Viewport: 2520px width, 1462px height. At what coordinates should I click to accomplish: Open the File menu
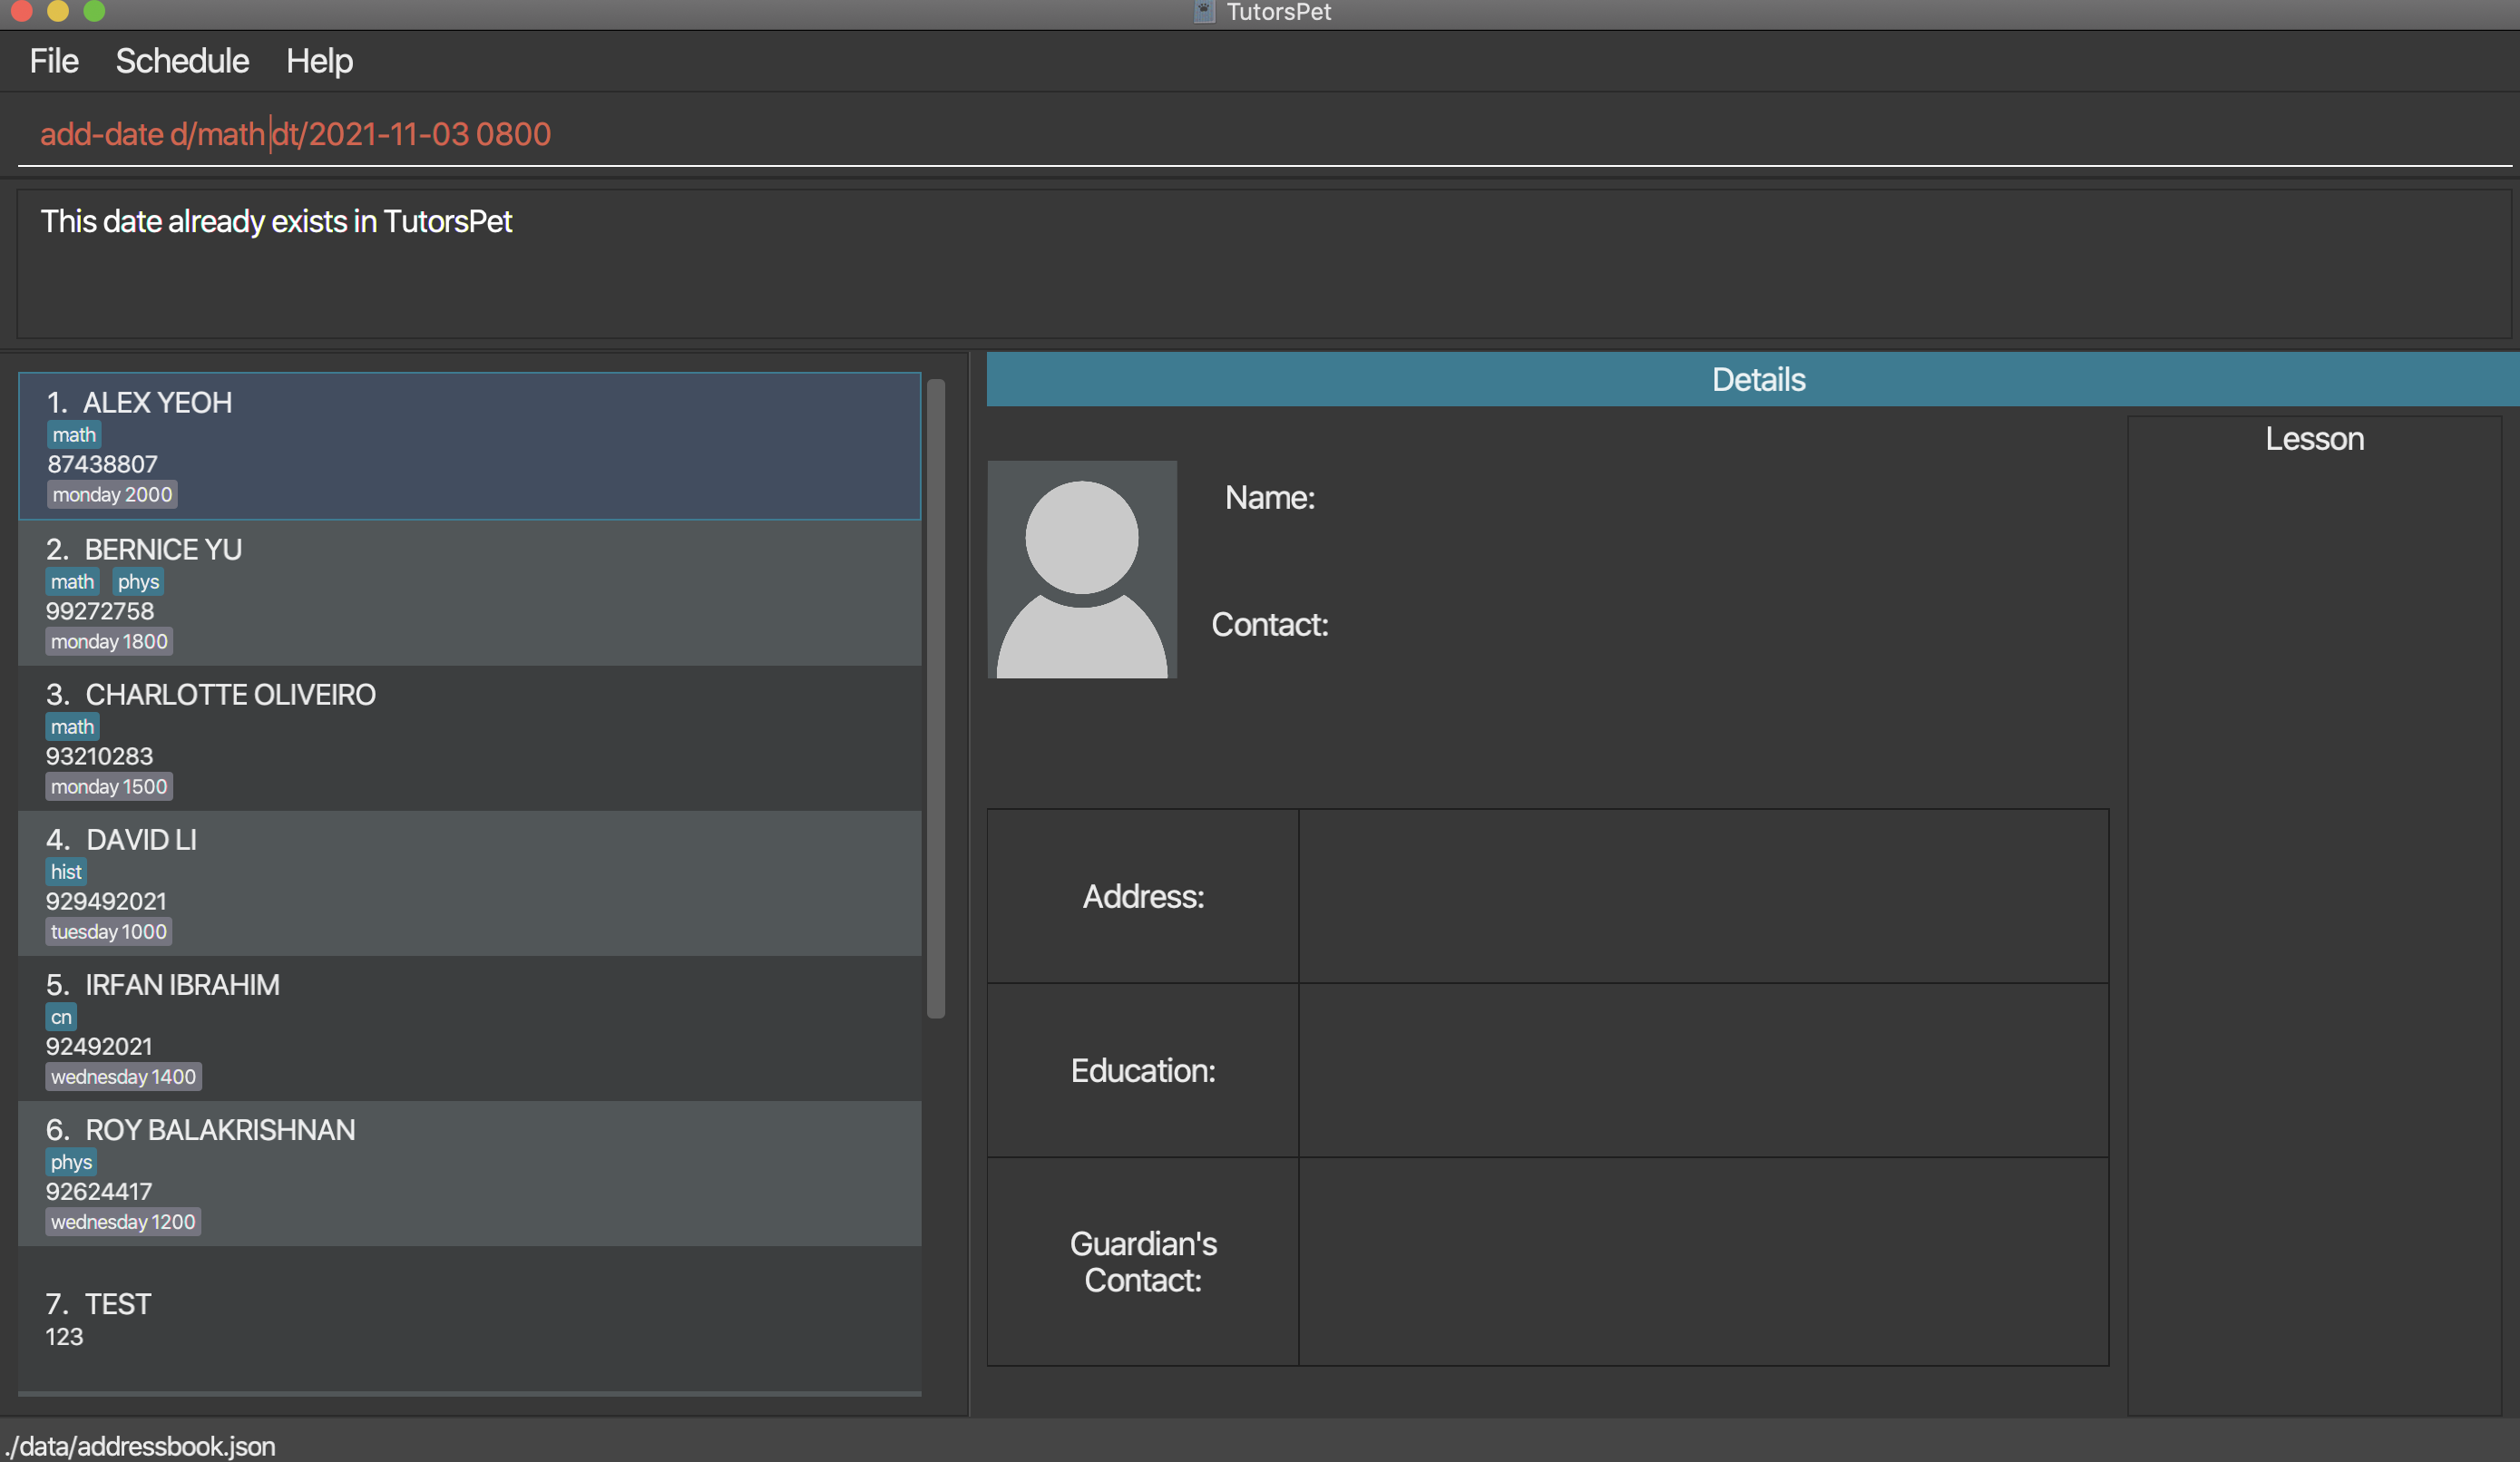coord(53,61)
